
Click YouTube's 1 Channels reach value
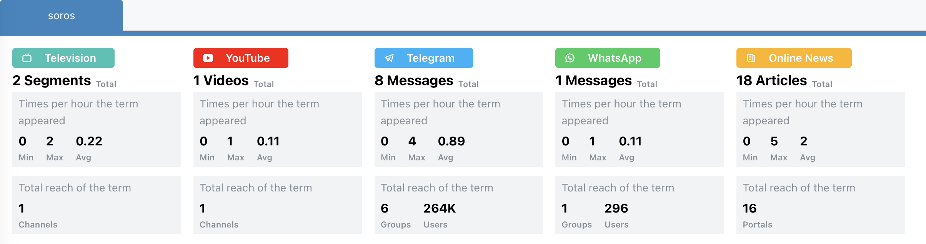[202, 208]
